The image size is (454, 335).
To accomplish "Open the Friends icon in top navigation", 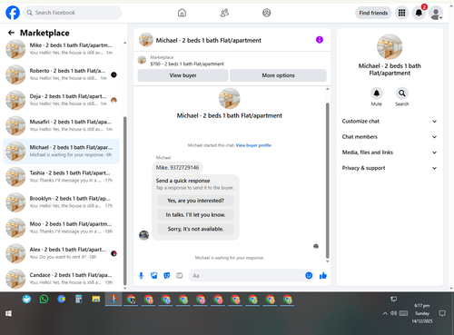I will tap(224, 13).
